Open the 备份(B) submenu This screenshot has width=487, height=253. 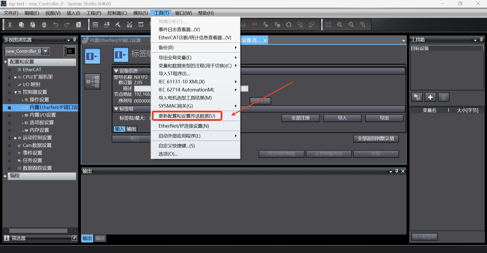click(196, 48)
